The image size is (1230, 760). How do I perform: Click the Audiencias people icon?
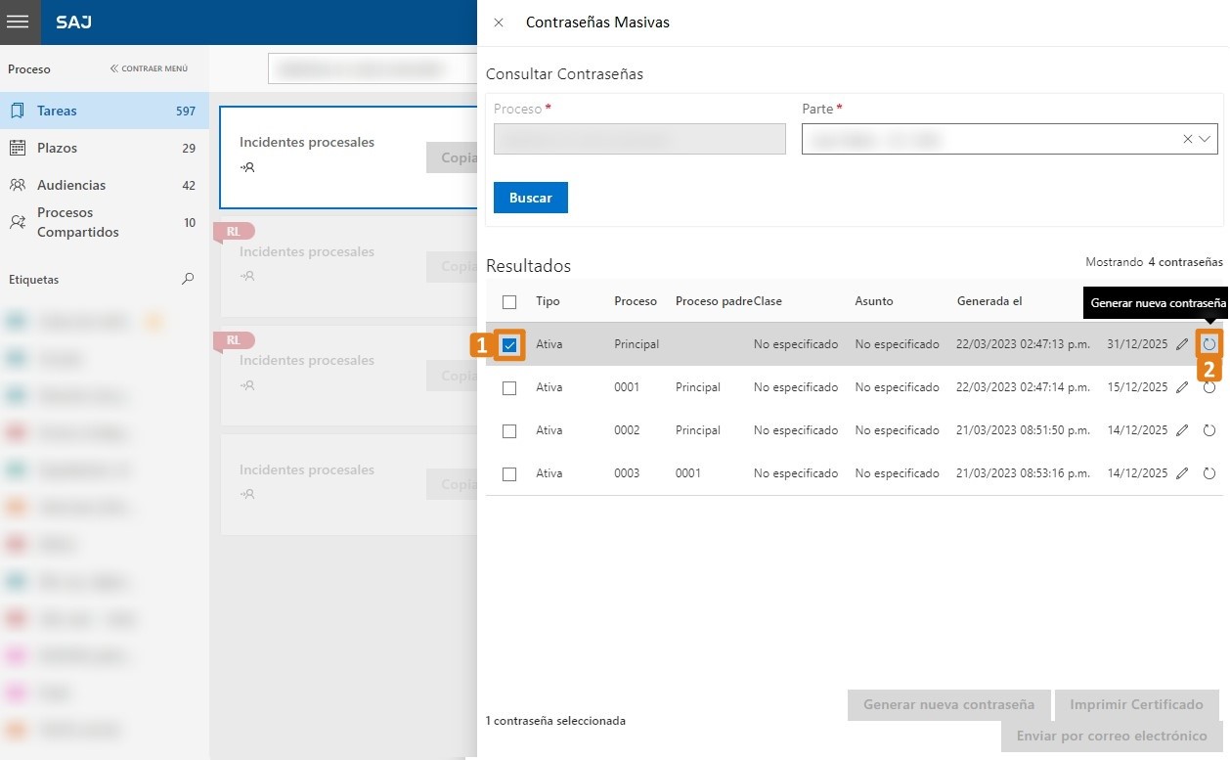click(17, 185)
